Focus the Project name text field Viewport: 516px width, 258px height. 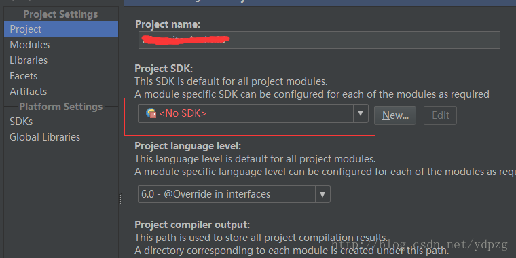click(x=319, y=40)
